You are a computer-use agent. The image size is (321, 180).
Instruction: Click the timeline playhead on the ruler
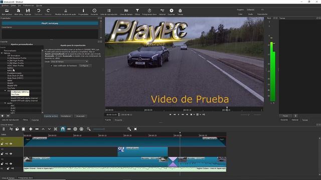coord(180,133)
